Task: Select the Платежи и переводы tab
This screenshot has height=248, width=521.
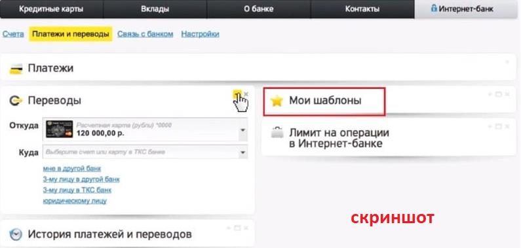Action: [70, 34]
